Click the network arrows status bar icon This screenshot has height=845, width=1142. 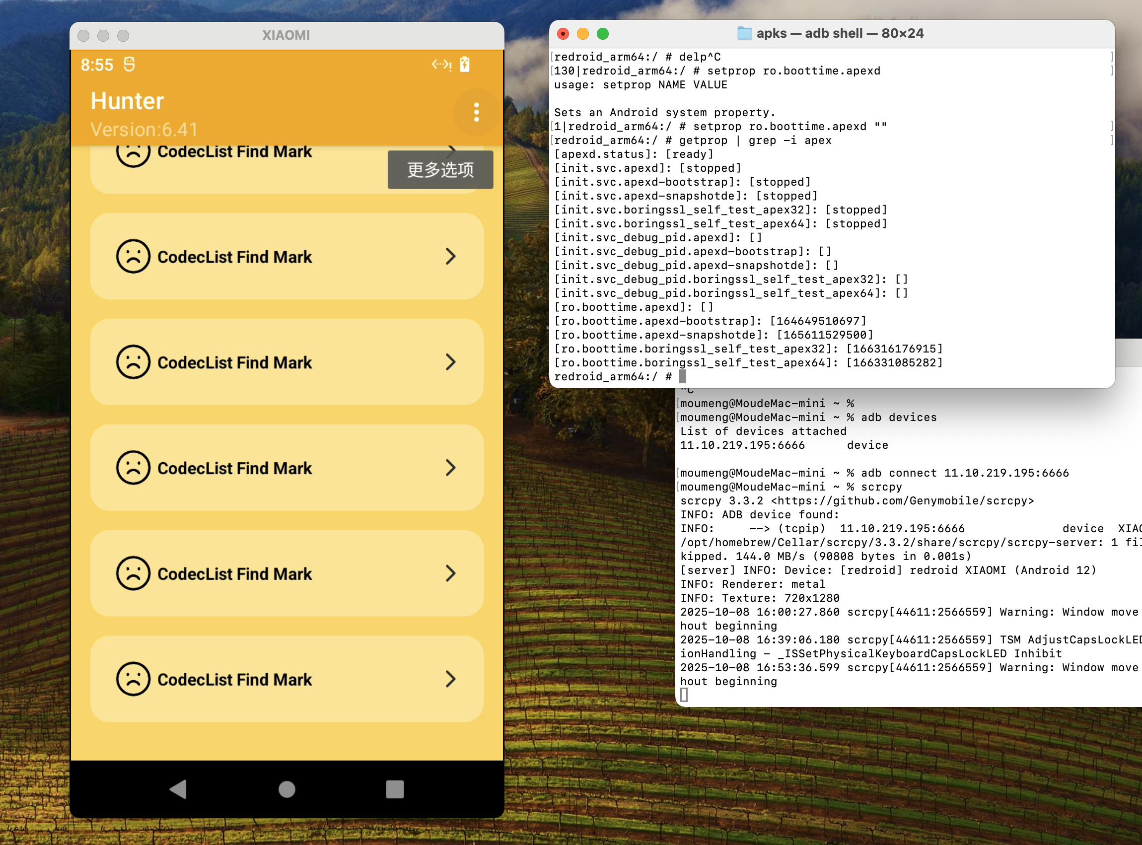441,65
